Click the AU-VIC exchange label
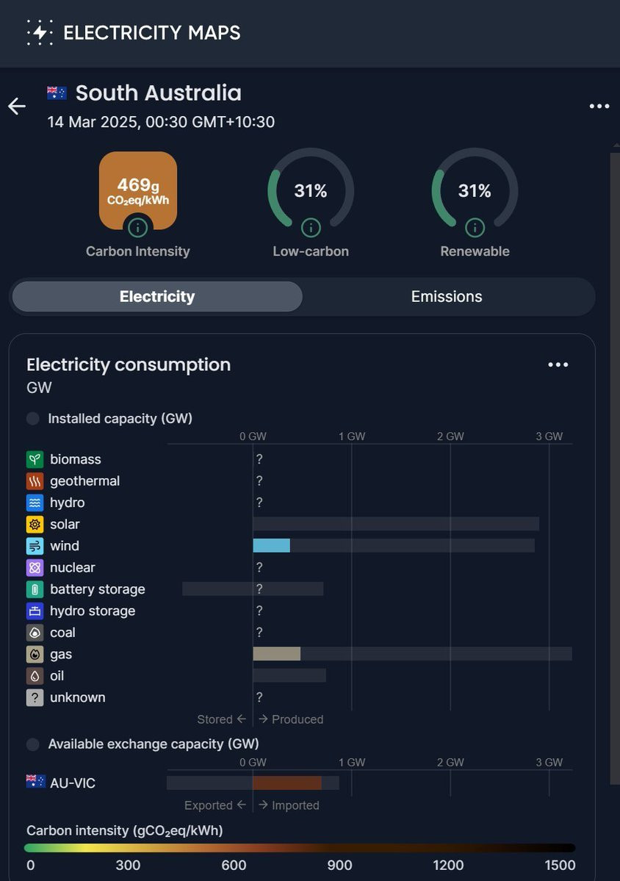Viewport: 620px width, 881px height. click(x=72, y=783)
